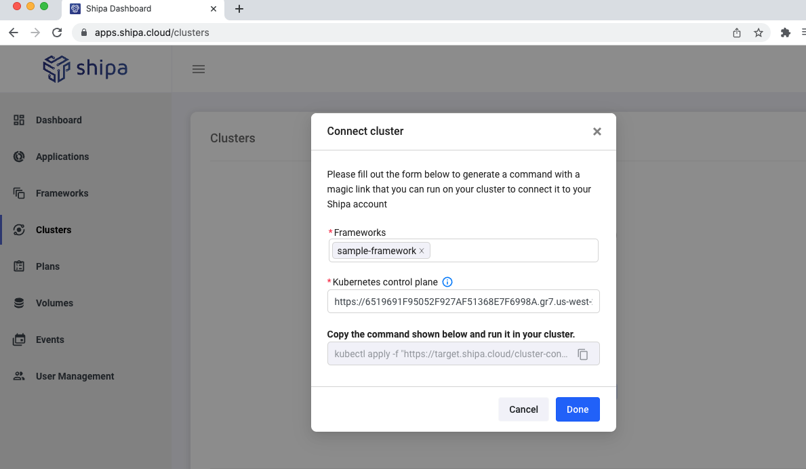Screen dimensions: 806x469
Task: Click the macOS green fullscreen button
Action: pos(44,6)
